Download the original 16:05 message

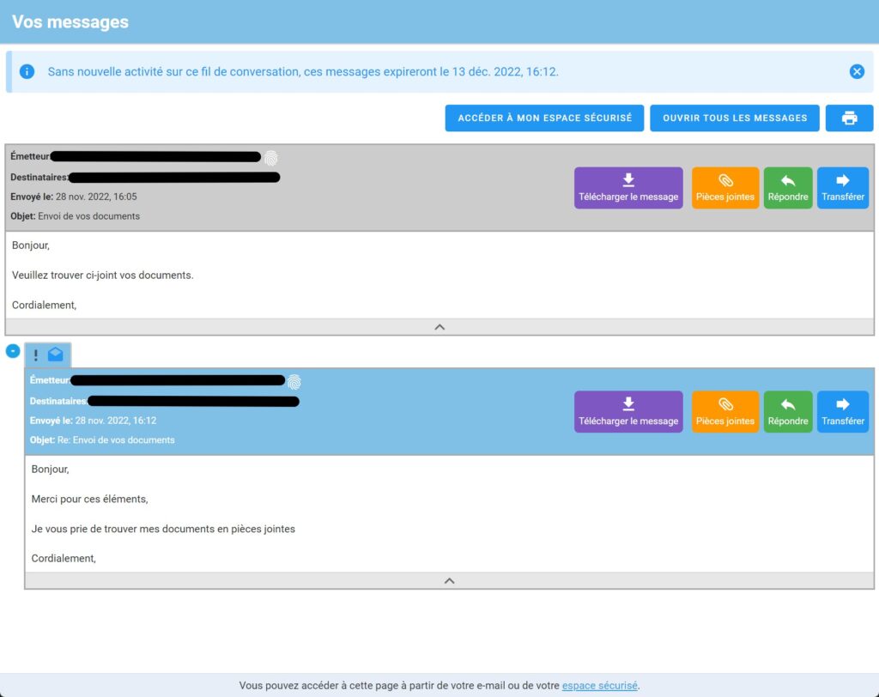pos(628,188)
